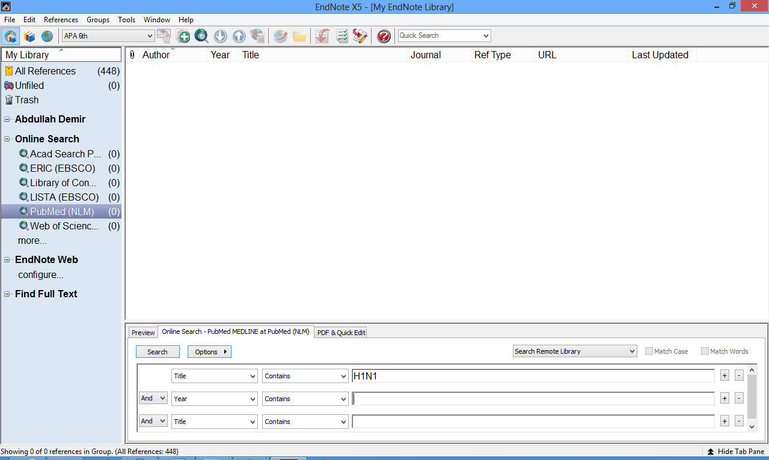The height and width of the screenshot is (460, 769).
Task: Sort references by Journal column header
Action: (x=439, y=55)
